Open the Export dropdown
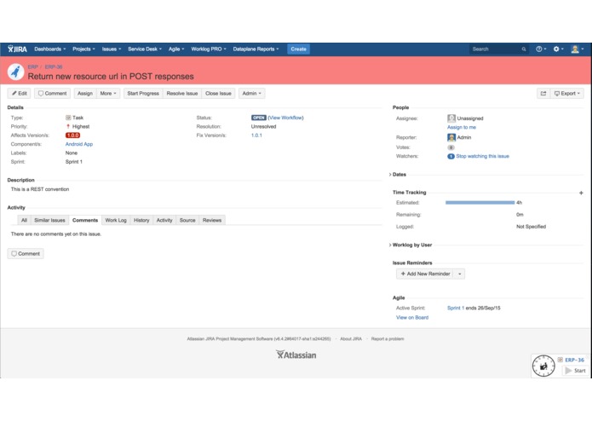 (566, 93)
